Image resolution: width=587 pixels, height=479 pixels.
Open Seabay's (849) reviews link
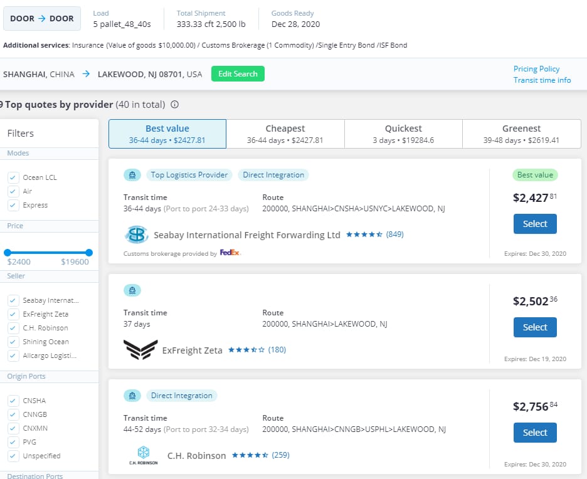(394, 234)
